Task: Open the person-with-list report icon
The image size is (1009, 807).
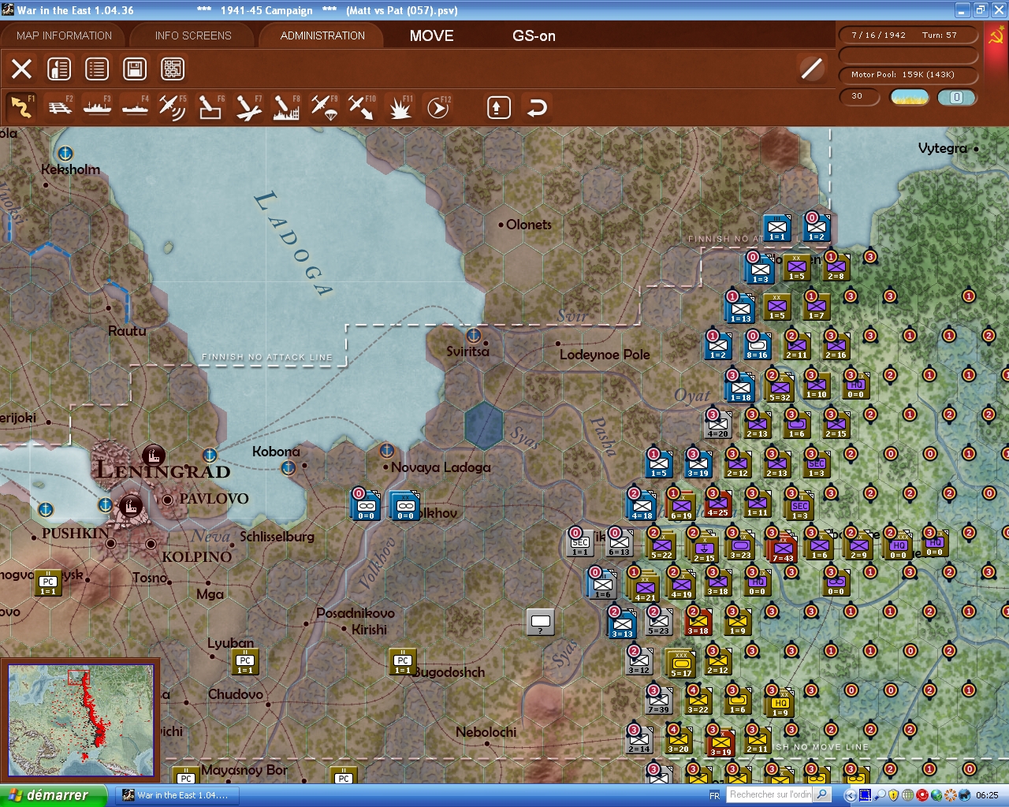Action: click(x=59, y=69)
